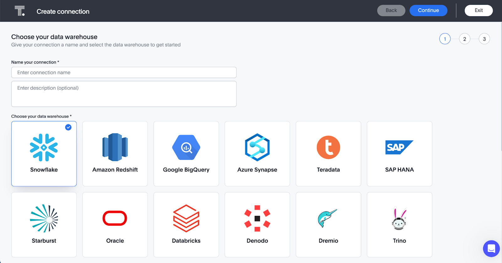Select the Trino bunny icon
502x263 pixels.
[399, 218]
